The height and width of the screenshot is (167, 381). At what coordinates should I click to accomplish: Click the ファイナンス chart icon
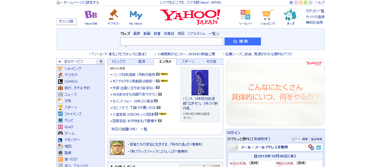(x=60, y=114)
